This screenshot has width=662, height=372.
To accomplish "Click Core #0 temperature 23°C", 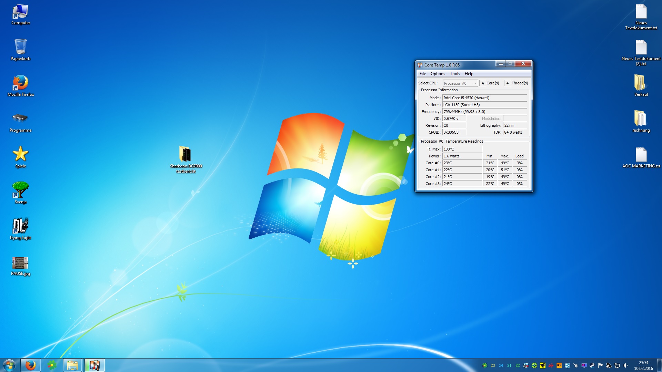I will [x=462, y=163].
